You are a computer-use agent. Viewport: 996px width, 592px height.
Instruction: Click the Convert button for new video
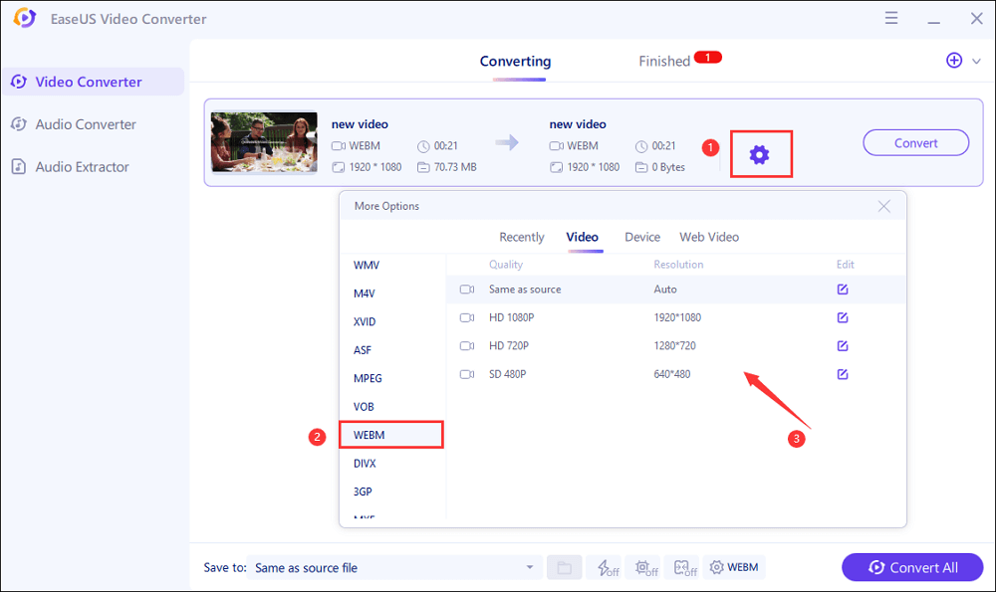pyautogui.click(x=915, y=143)
